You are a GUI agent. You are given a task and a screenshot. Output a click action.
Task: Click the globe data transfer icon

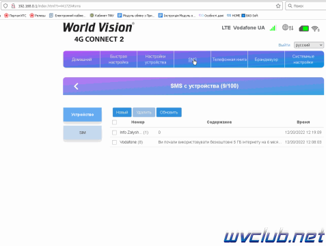(288, 28)
